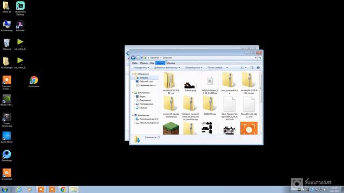Collapse the Библиотеки group
Viewport: 344px width, 193px height.
coord(133,93)
